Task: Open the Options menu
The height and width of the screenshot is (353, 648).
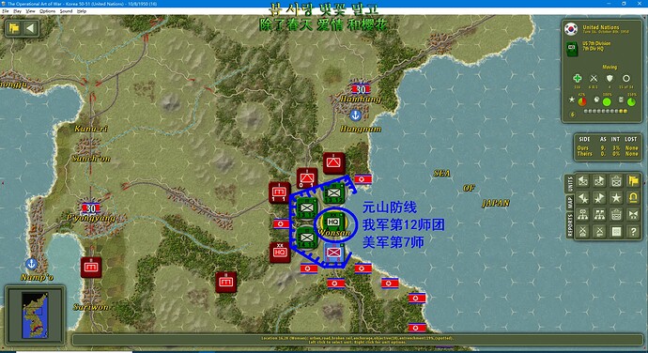Action: pos(47,11)
